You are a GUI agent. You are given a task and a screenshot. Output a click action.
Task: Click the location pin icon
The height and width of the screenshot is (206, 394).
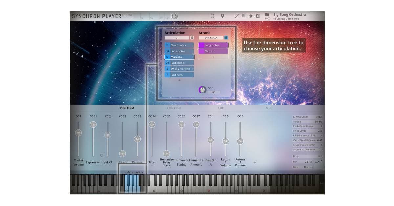[x=223, y=16]
